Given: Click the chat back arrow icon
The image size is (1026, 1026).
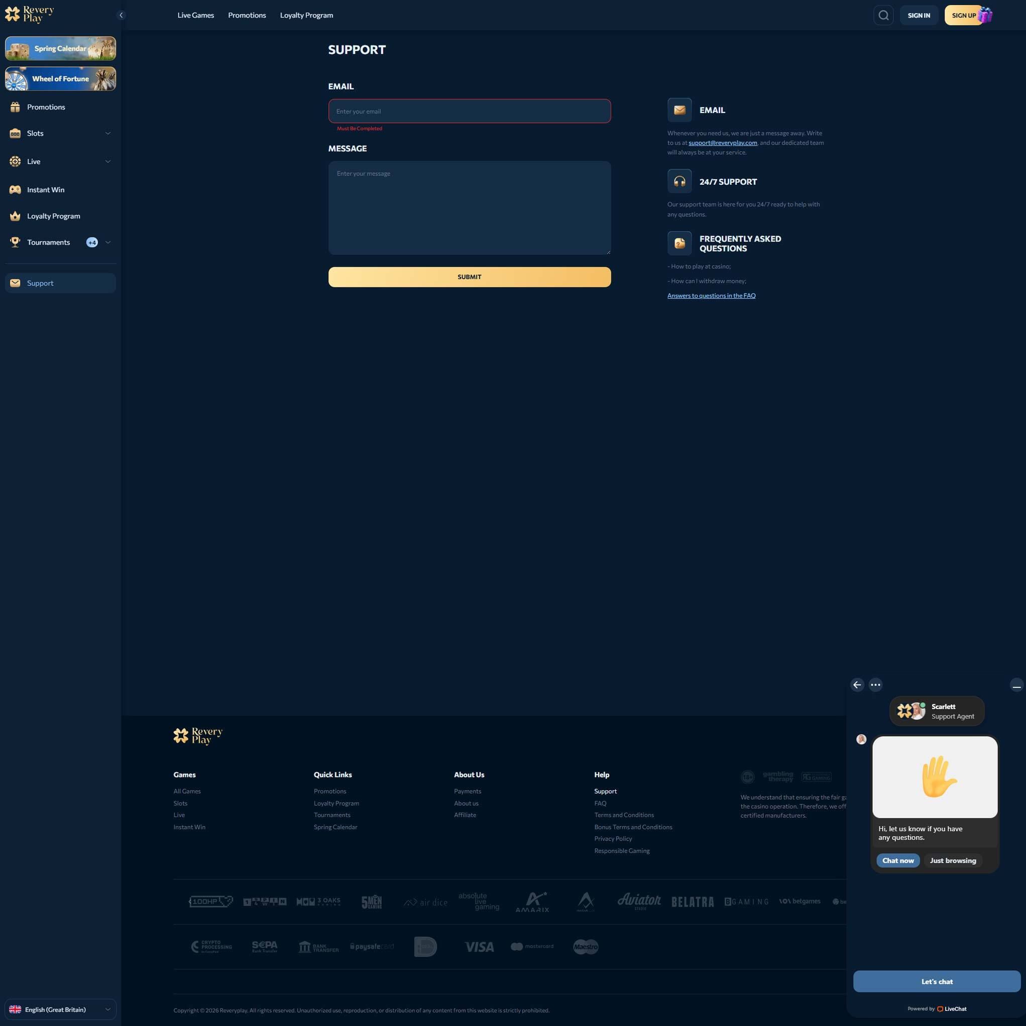Looking at the screenshot, I should tap(857, 685).
